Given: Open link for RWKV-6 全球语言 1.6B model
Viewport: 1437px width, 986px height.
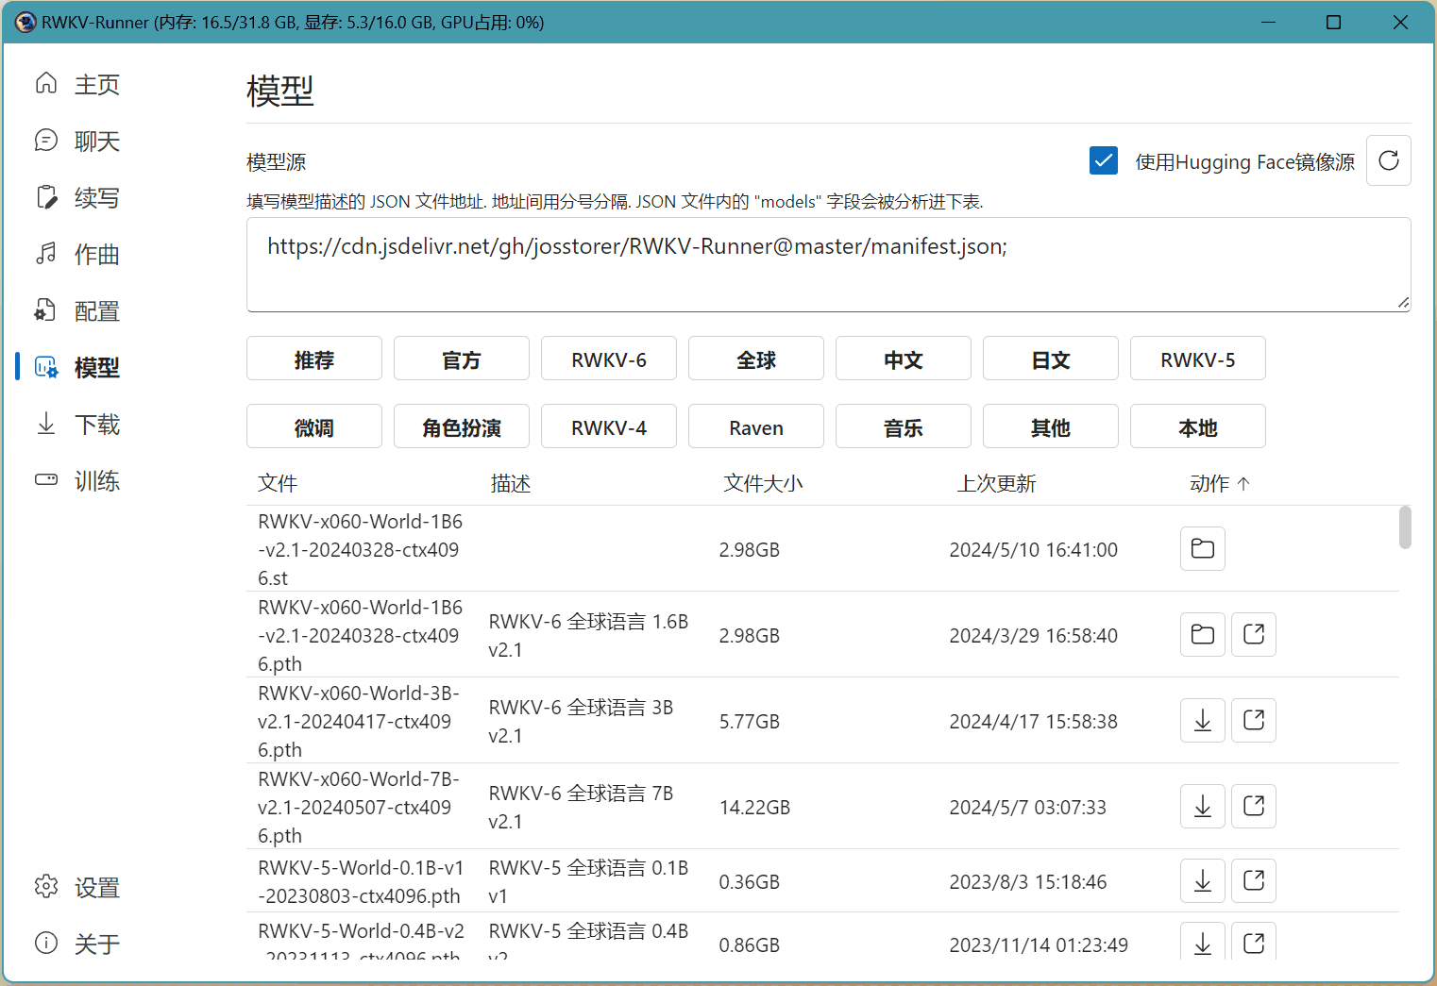Looking at the screenshot, I should [1253, 635].
